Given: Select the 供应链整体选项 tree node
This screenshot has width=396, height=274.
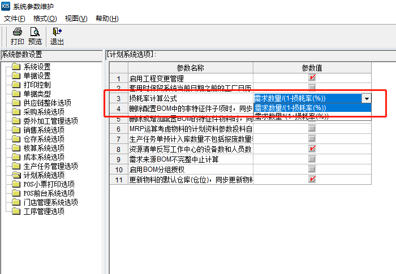Looking at the screenshot, I should coord(47,103).
